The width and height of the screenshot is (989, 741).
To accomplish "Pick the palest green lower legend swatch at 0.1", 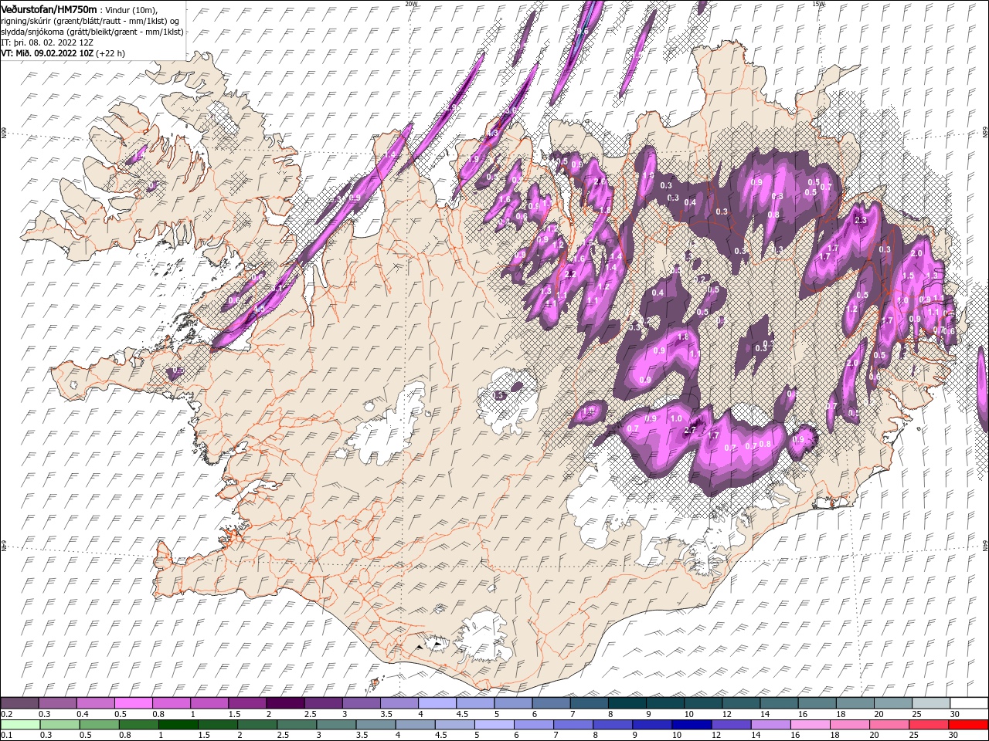I will click(x=21, y=725).
